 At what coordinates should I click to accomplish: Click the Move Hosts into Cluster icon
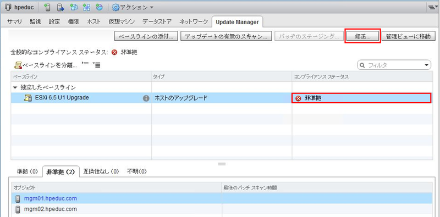tap(61, 8)
